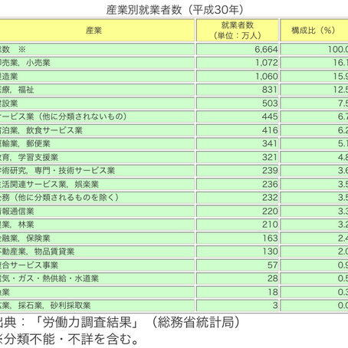Select the 専門・技術サービス業 row label

coord(74,171)
